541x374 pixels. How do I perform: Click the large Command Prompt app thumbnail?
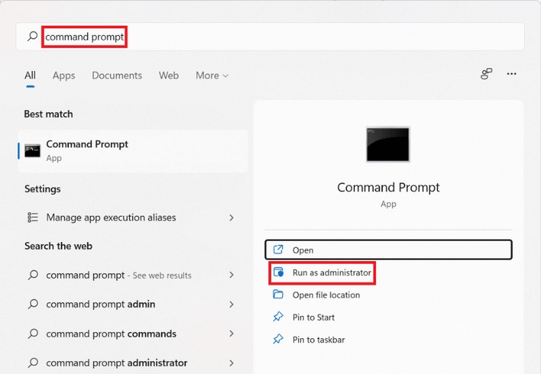tap(387, 144)
